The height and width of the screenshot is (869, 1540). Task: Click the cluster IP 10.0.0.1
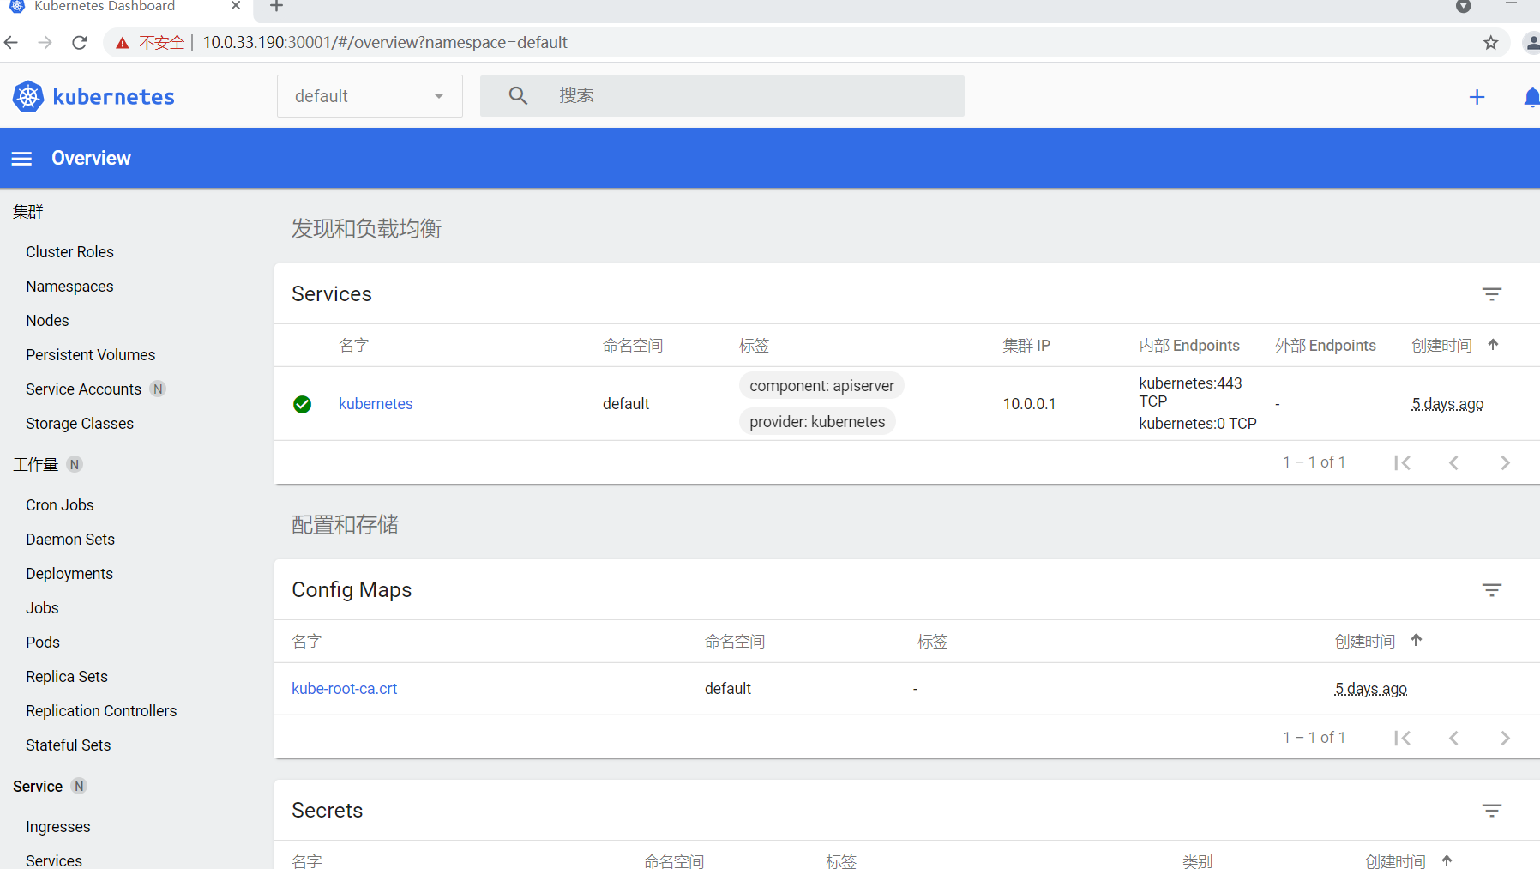click(1030, 404)
